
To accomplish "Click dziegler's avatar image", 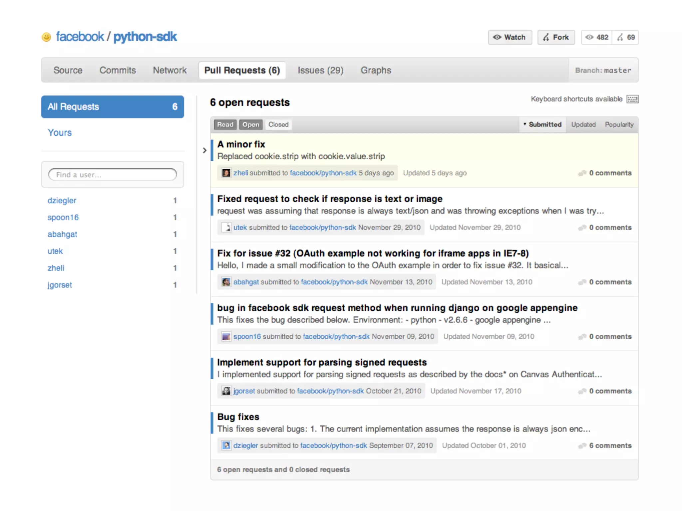I will pyautogui.click(x=226, y=445).
